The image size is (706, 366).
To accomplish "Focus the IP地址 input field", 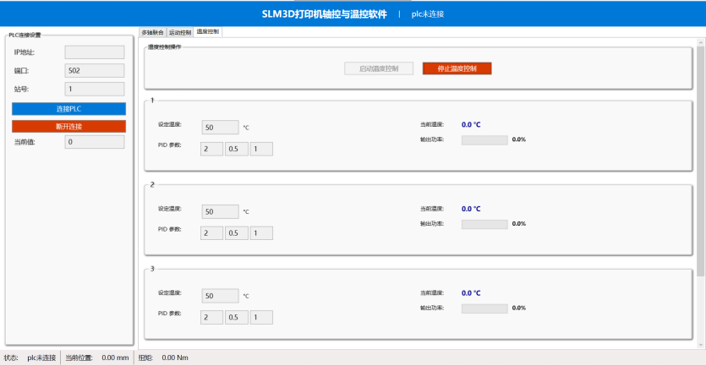I will click(95, 52).
